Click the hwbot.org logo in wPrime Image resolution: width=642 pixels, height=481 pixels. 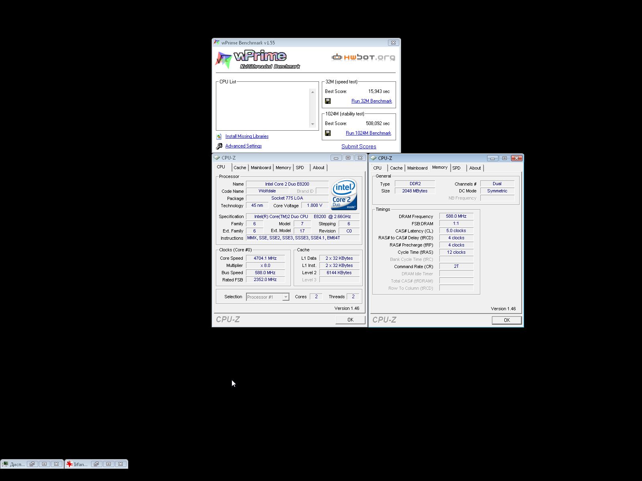363,57
